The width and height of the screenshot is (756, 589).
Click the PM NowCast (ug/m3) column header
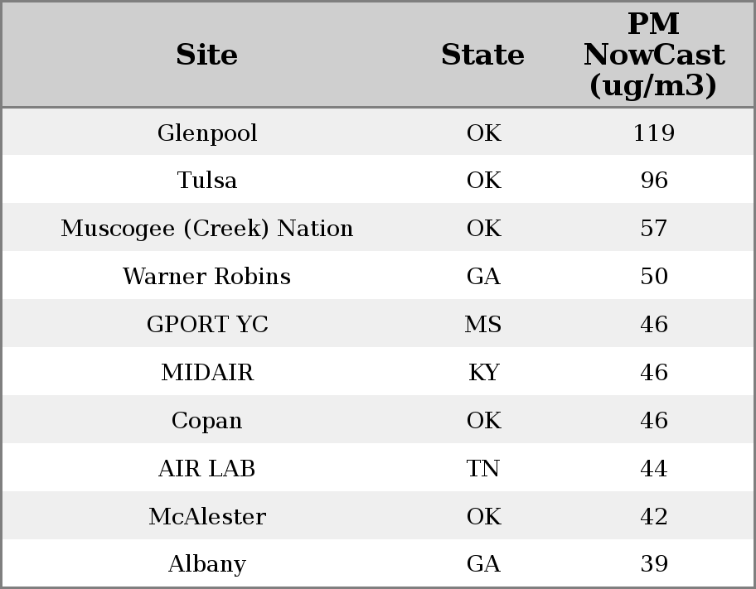click(653, 55)
